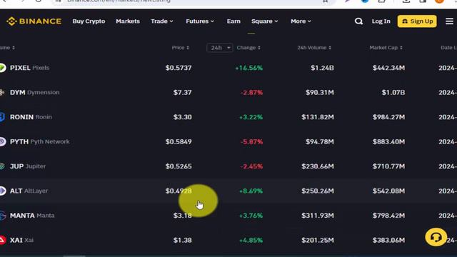Sort by Change column arrows
The image size is (457, 257).
point(259,48)
